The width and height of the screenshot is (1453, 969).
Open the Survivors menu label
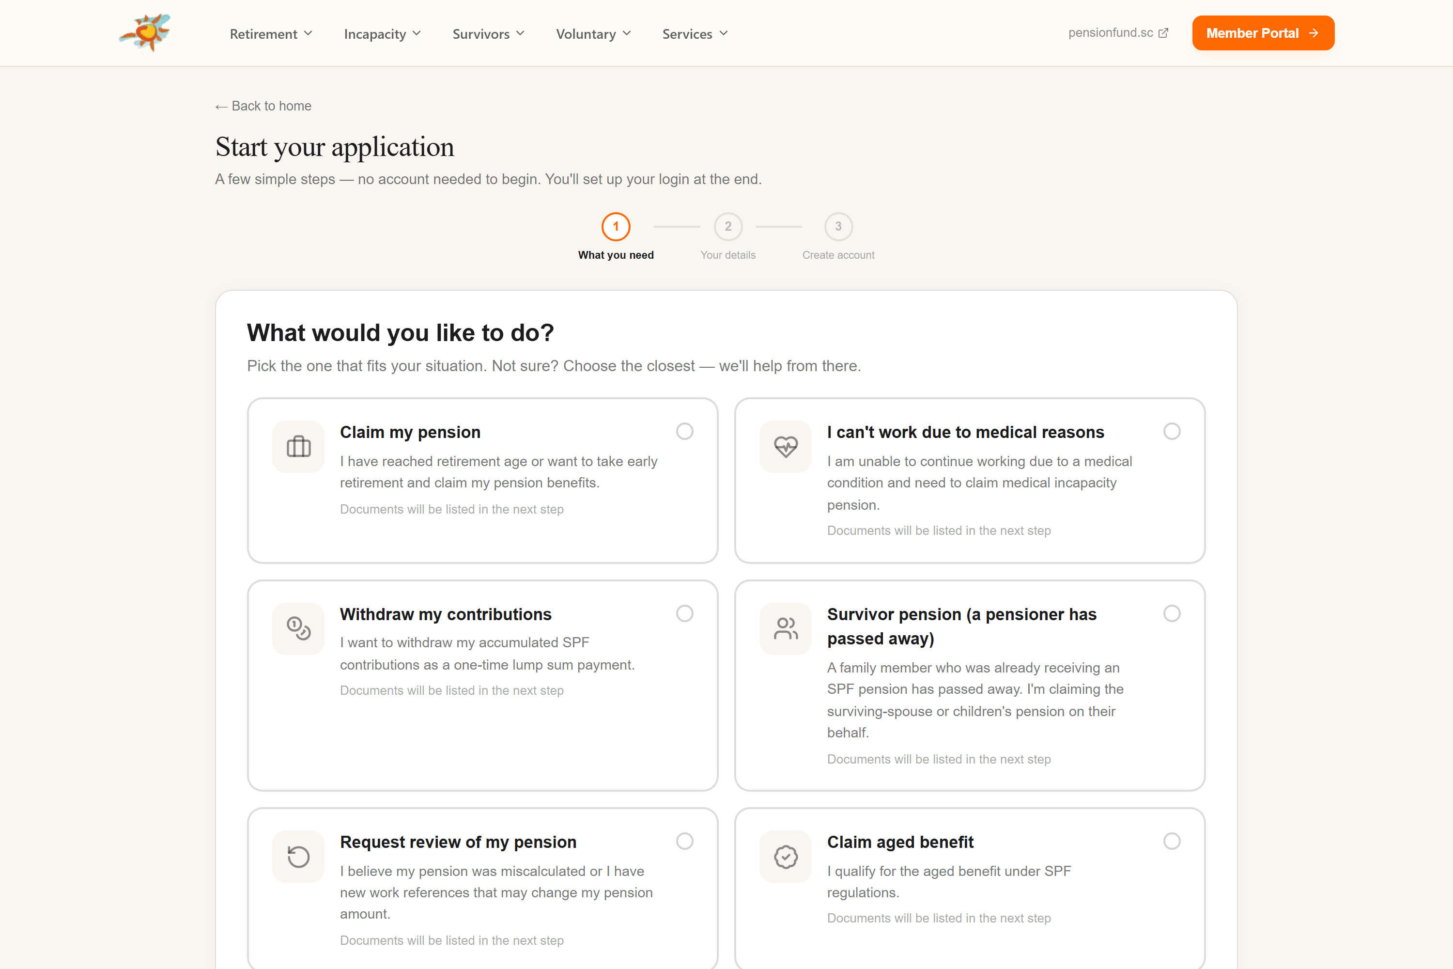[480, 34]
